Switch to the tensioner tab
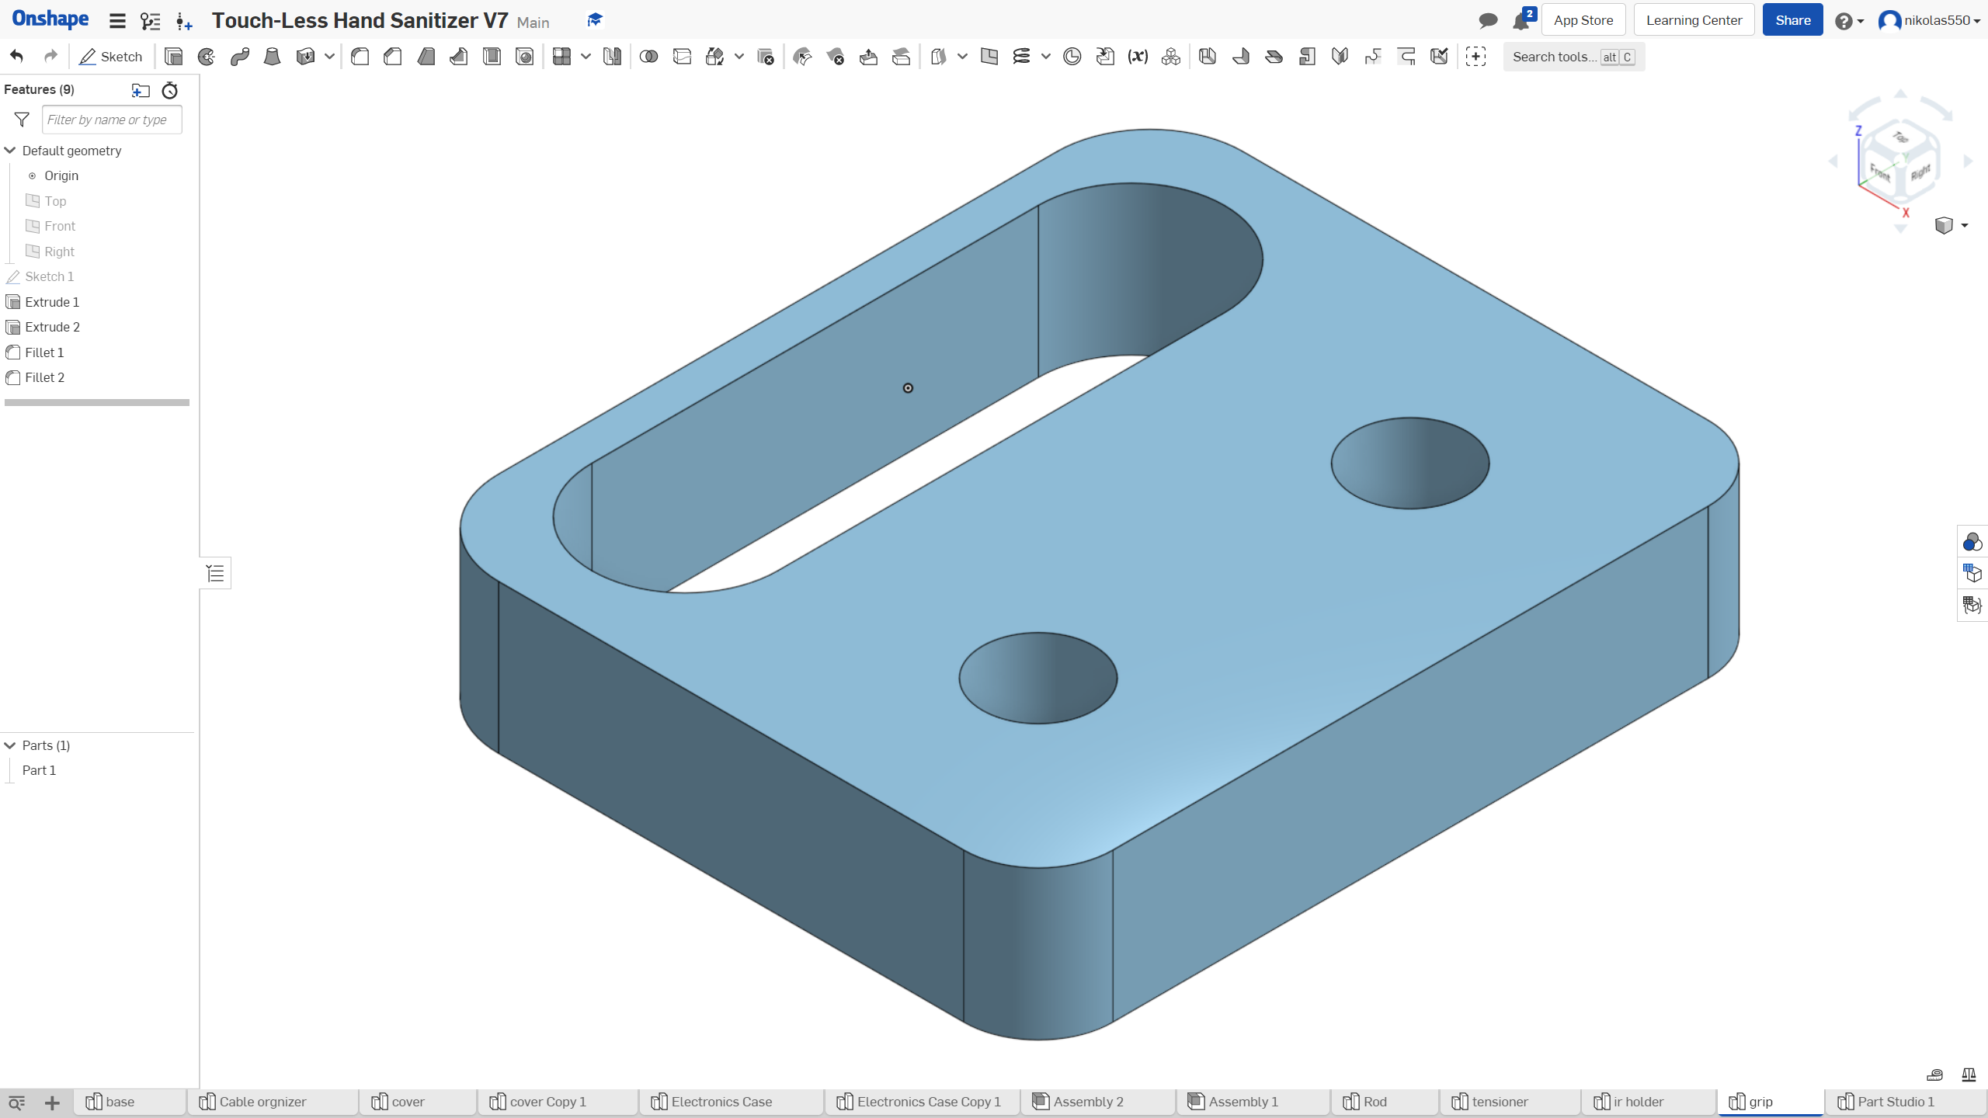The image size is (1988, 1118). [1499, 1102]
